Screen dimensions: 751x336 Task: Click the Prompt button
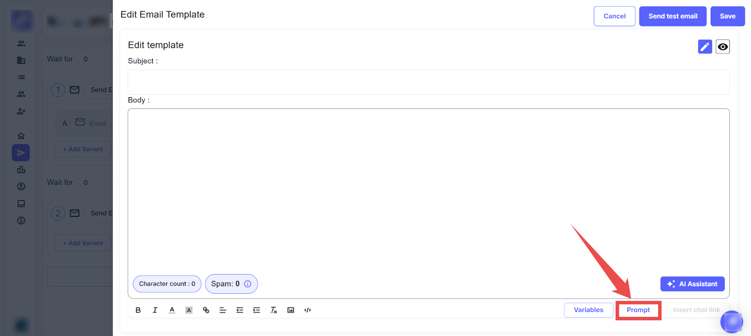click(638, 310)
